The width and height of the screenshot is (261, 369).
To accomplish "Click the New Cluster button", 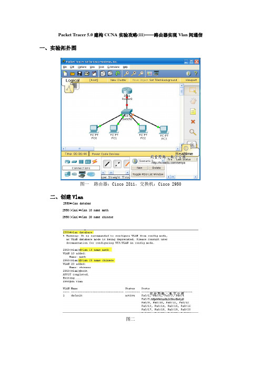I will tap(118, 80).
